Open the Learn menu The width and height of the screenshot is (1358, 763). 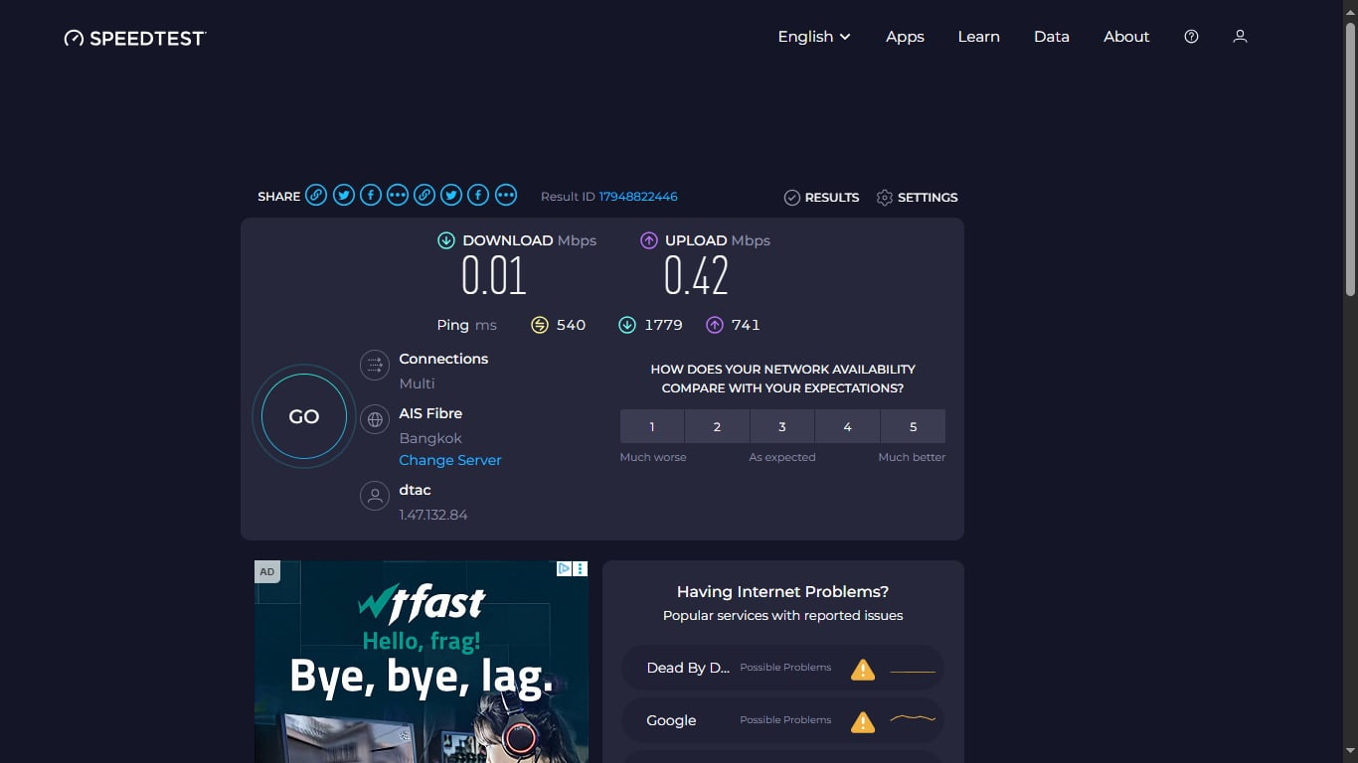978,37
